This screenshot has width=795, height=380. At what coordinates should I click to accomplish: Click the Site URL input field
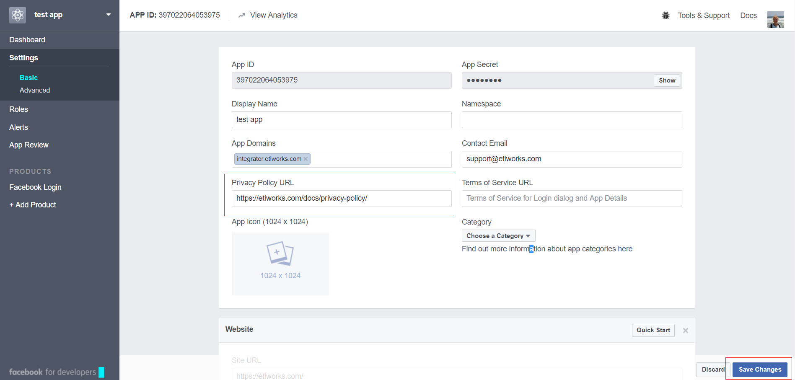(457, 375)
